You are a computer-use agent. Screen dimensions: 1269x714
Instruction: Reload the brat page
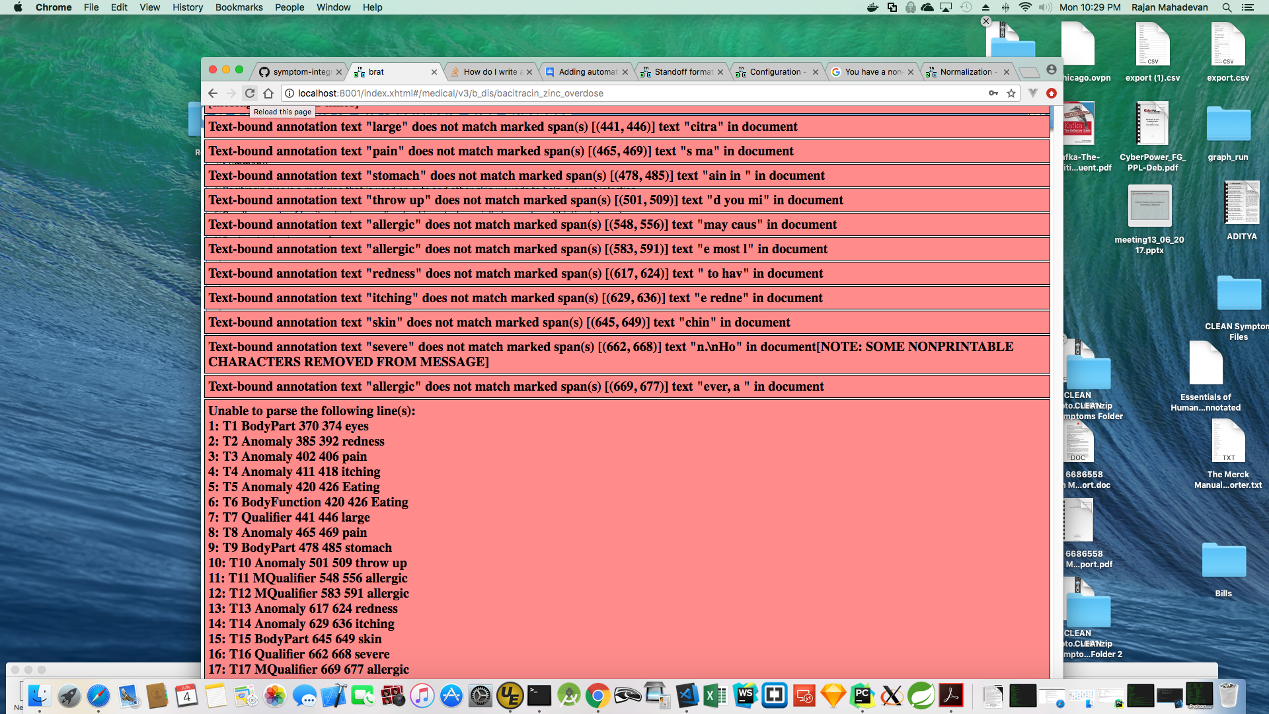(250, 93)
